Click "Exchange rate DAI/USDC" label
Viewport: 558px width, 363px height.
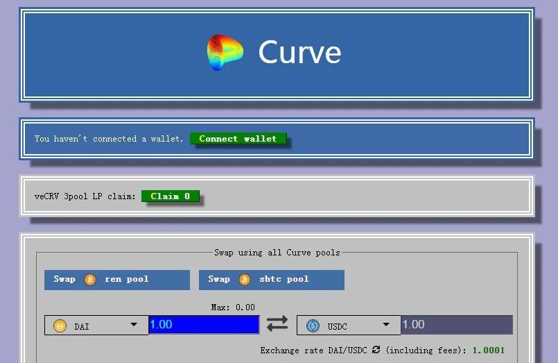click(313, 351)
